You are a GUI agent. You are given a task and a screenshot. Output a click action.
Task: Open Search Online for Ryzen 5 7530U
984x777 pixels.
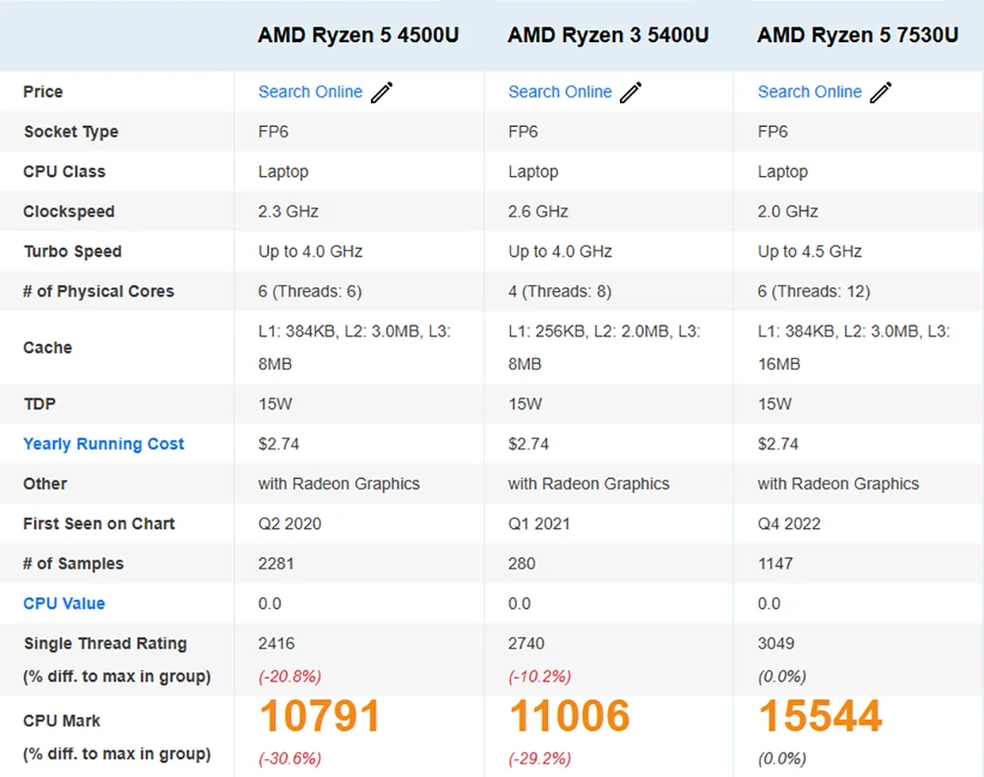click(809, 92)
